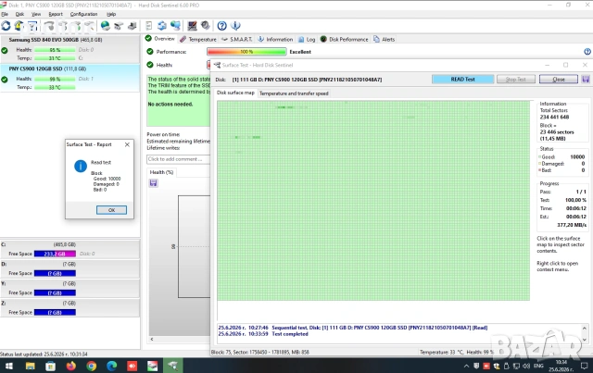
Task: Click the 'Click to add comment' field
Action: 178,159
